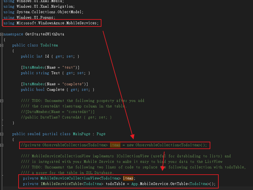Screen dimensions: 253x190
Task: Click highlighted 'items' in MobileServiceCollectionView line
Action: point(128,178)
